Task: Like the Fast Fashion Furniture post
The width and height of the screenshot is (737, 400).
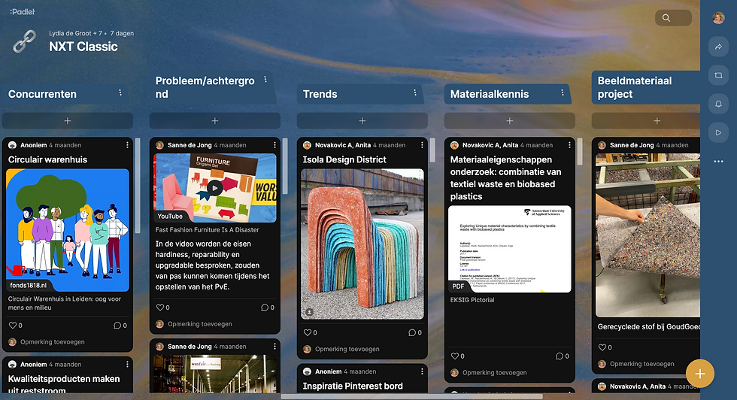Action: (159, 308)
